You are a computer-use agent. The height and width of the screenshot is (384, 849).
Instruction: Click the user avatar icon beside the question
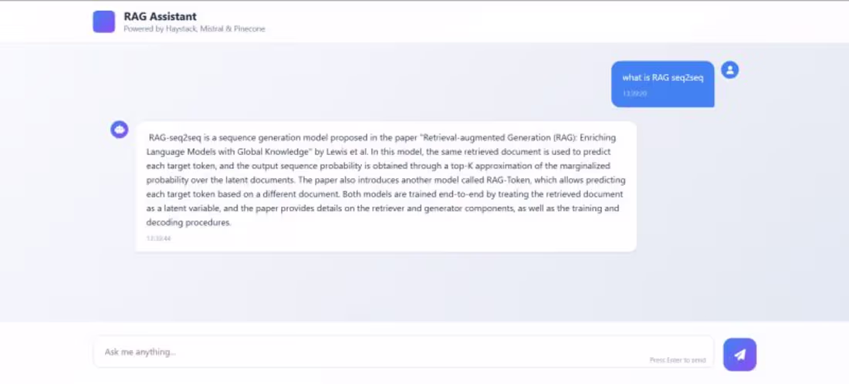pyautogui.click(x=730, y=69)
